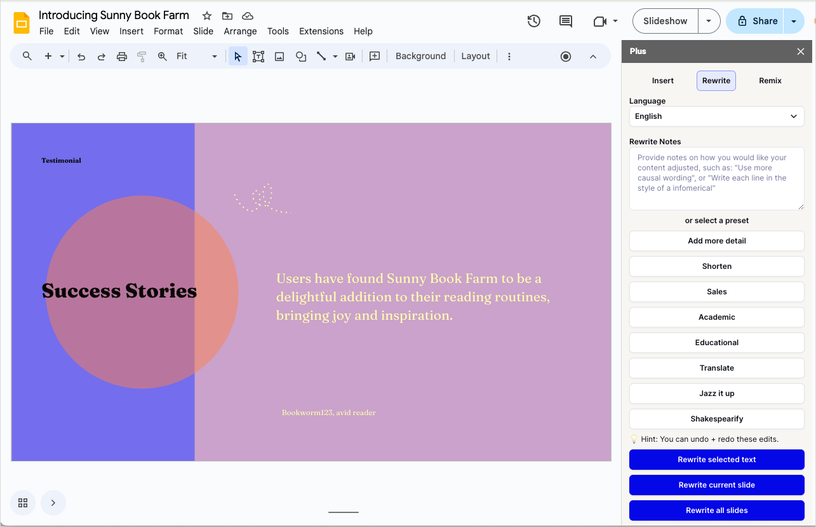
Task: Click Rewrite current slide button
Action: 716,485
